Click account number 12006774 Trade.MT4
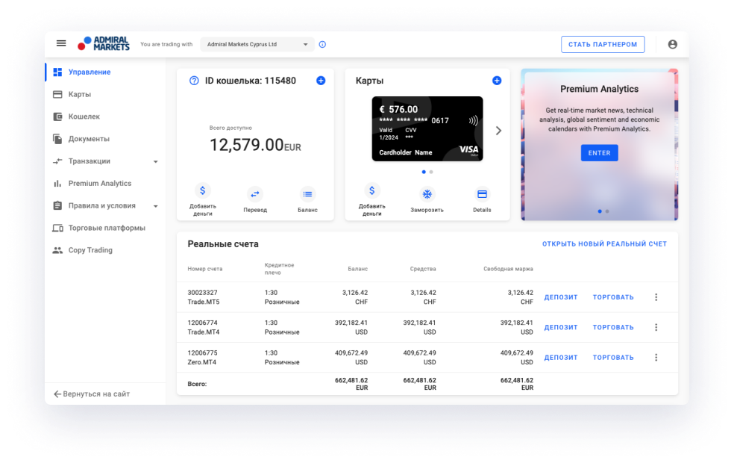The width and height of the screenshot is (734, 463). 204,327
